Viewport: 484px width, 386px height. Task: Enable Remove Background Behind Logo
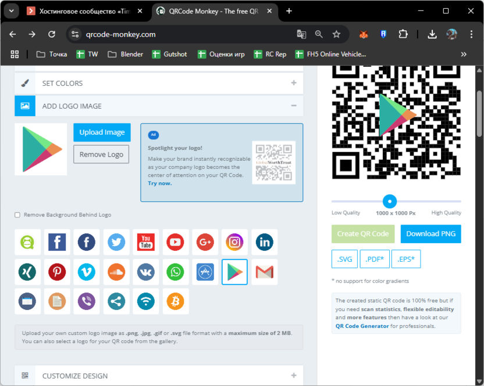tap(17, 215)
